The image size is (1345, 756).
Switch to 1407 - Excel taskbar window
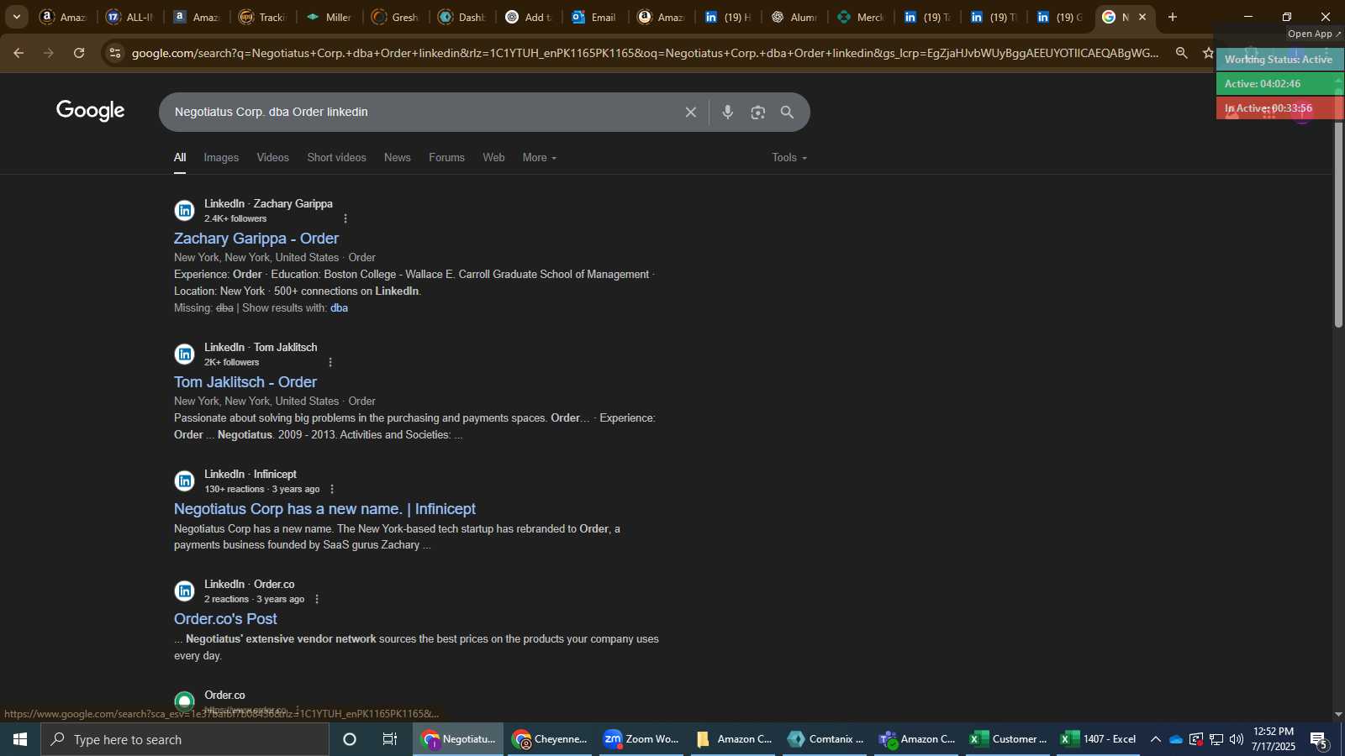(1099, 739)
